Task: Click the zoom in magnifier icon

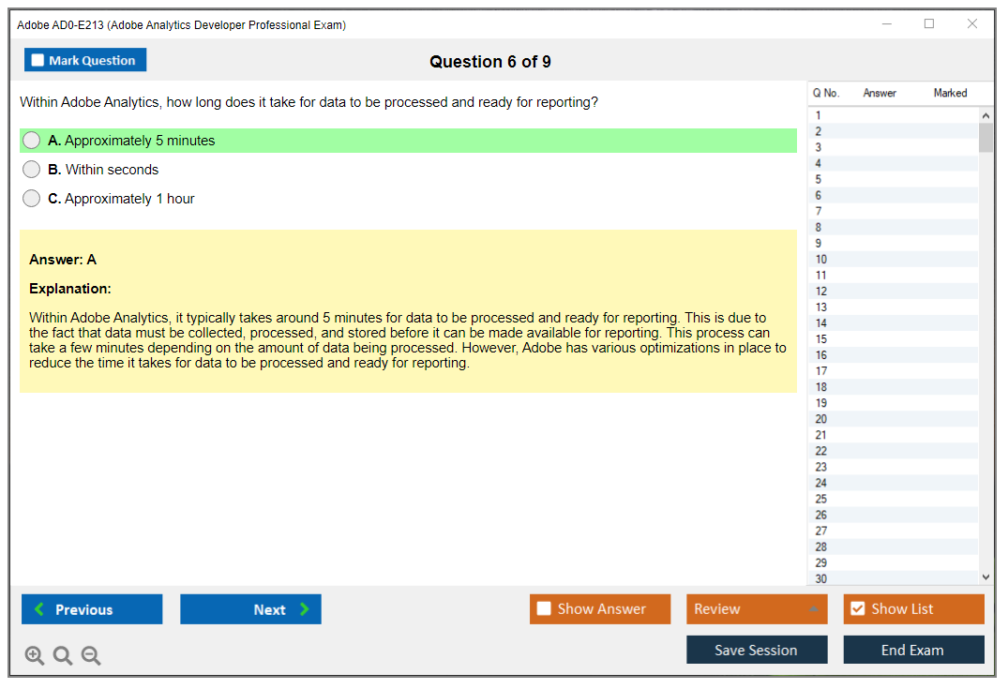Action: click(35, 656)
